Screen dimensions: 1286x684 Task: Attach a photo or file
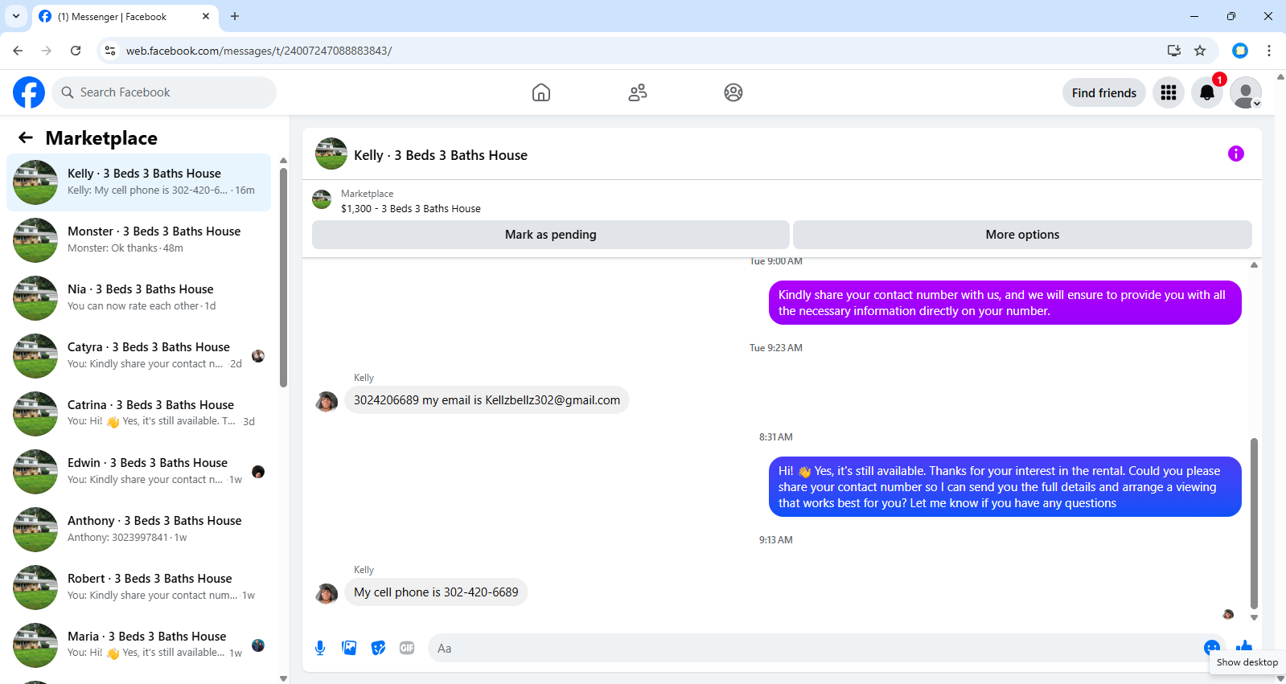tap(349, 648)
